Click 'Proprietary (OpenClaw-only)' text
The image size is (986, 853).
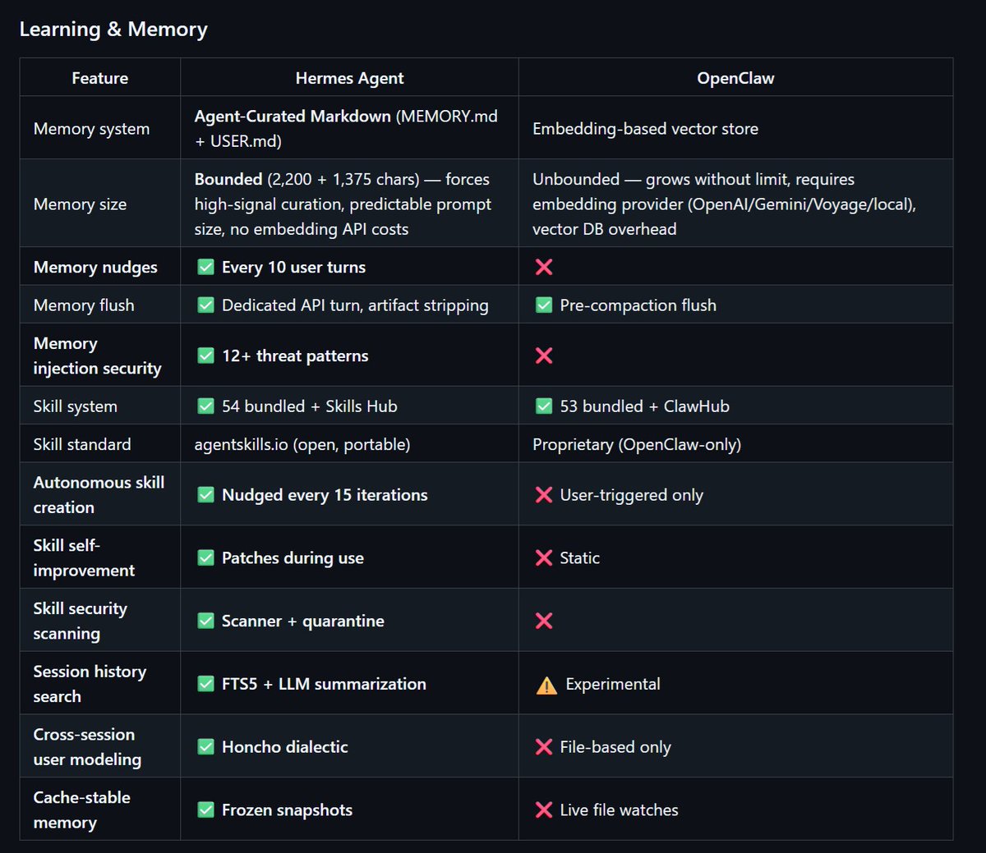point(637,445)
